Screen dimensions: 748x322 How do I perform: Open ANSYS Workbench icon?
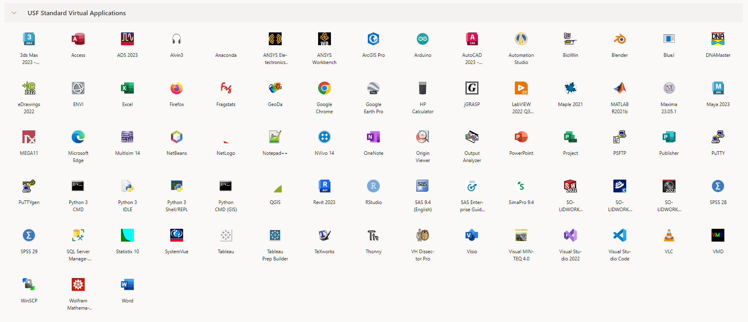click(325, 39)
